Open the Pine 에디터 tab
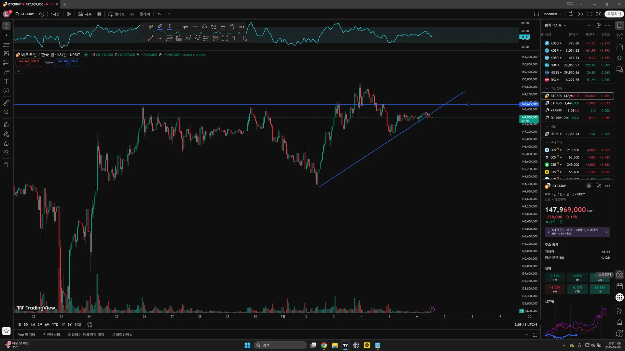 point(26,335)
